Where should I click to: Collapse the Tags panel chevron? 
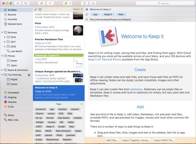click(x=82, y=104)
